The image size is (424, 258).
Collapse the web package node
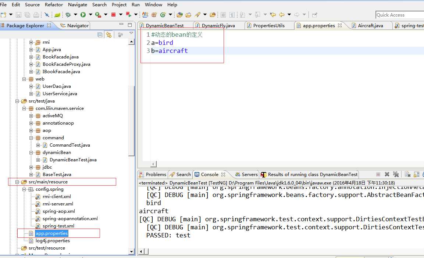24,79
